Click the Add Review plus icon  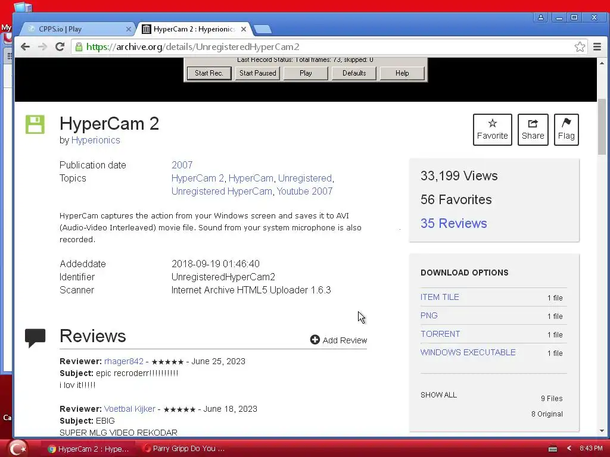coord(315,340)
